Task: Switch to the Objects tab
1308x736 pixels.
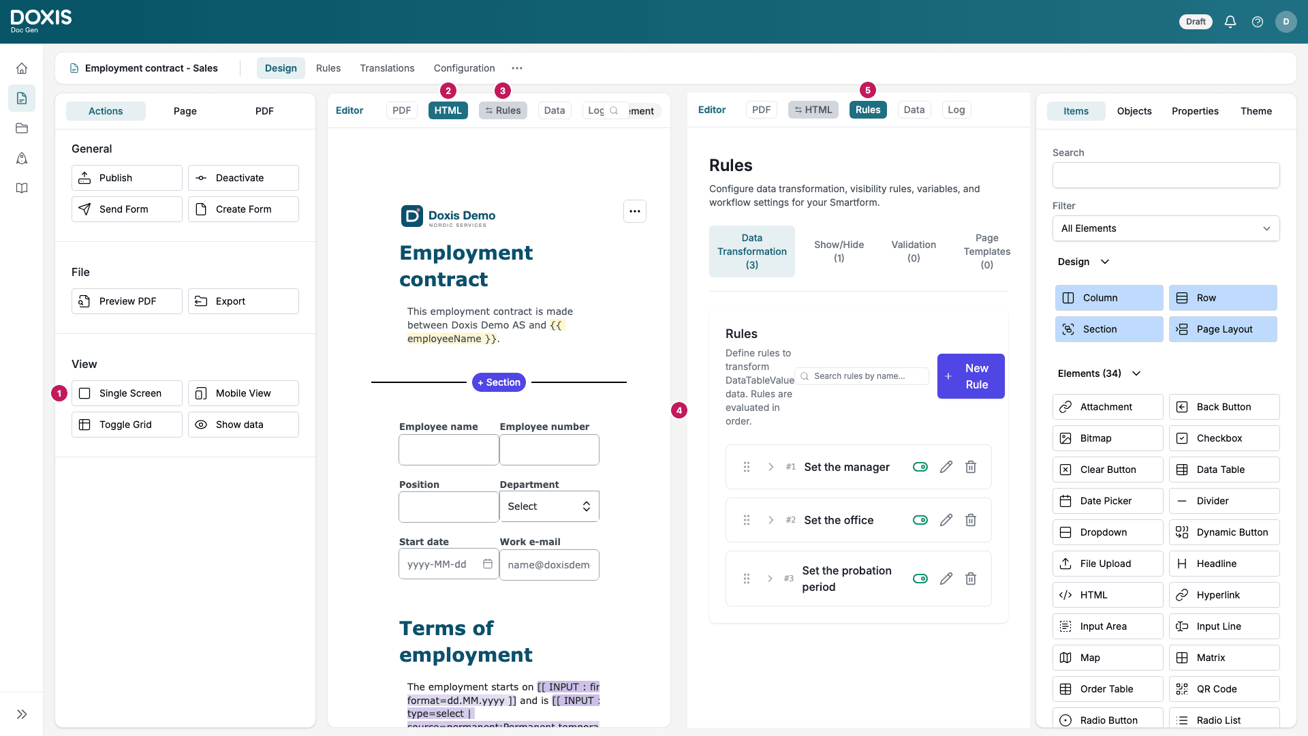Action: tap(1134, 111)
